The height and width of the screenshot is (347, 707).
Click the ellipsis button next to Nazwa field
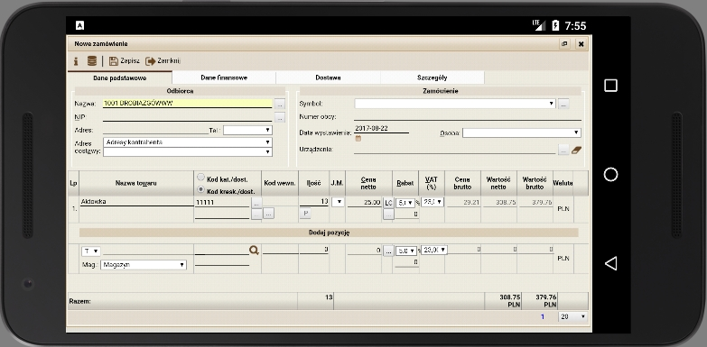280,104
